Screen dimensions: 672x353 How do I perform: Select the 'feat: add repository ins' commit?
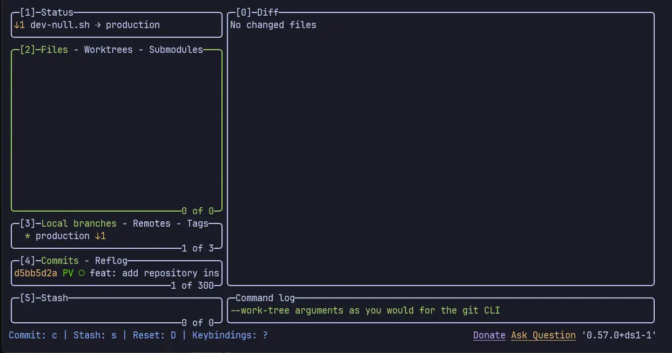[154, 273]
